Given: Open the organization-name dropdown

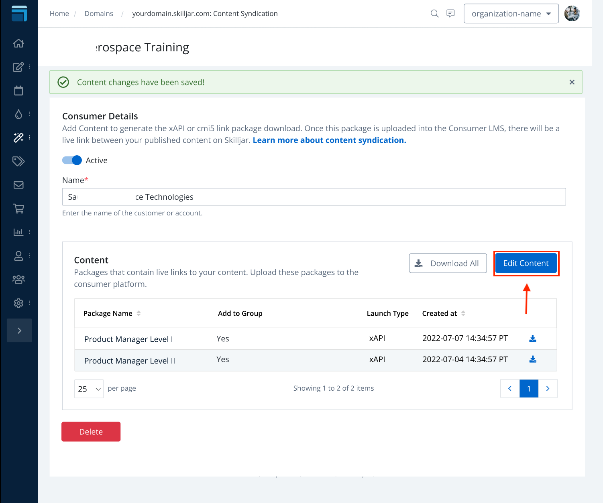Looking at the screenshot, I should point(511,14).
